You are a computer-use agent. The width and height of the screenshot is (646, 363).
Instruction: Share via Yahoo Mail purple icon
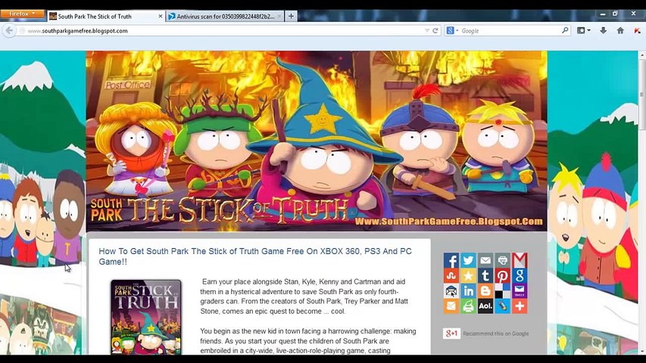[x=520, y=290]
